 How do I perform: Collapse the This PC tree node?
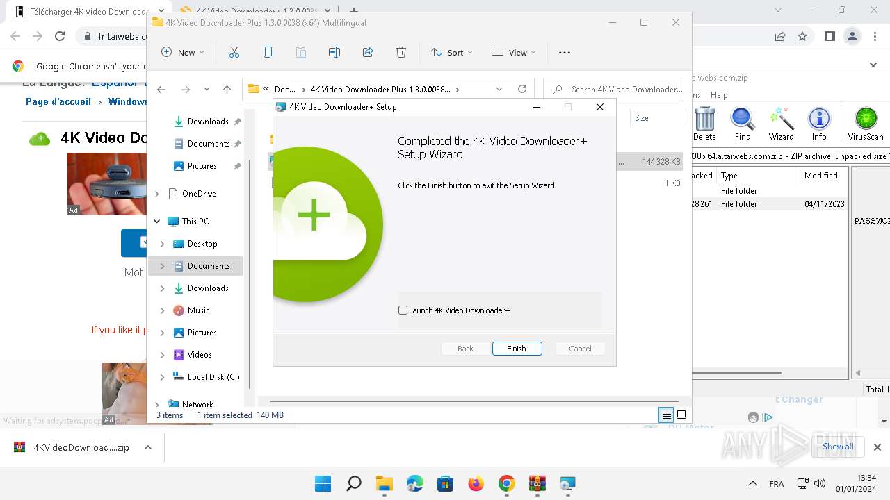tap(157, 222)
